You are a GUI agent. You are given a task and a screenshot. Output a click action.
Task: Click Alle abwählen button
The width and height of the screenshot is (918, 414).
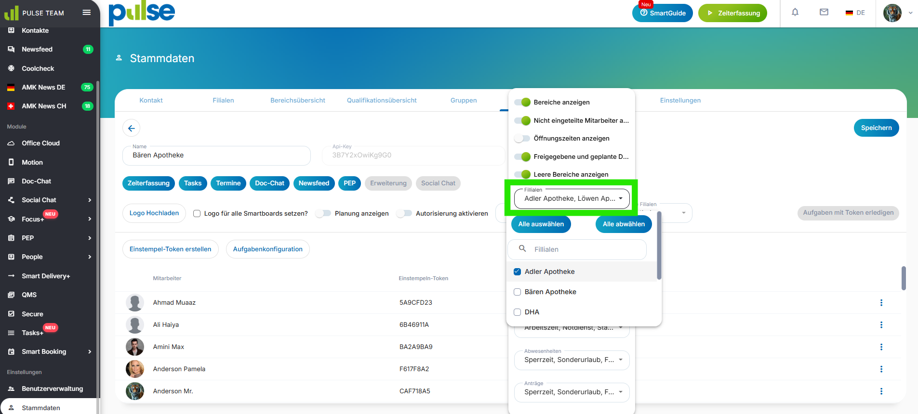tap(624, 224)
